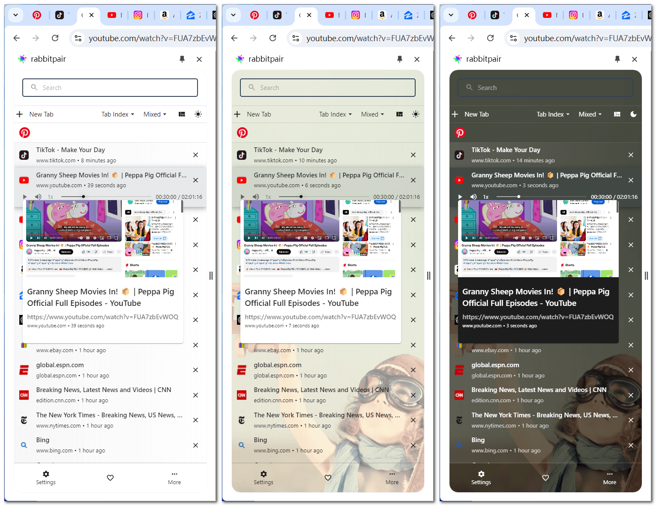
Task: Open site info icon in right window address bar
Action: point(513,38)
